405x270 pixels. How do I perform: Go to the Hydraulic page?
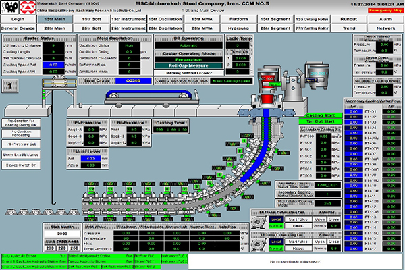click(238, 28)
